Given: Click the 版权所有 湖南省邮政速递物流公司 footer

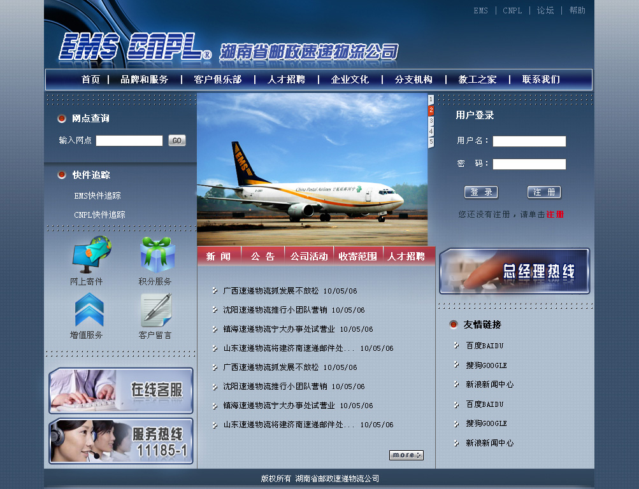Looking at the screenshot, I should click(x=320, y=478).
